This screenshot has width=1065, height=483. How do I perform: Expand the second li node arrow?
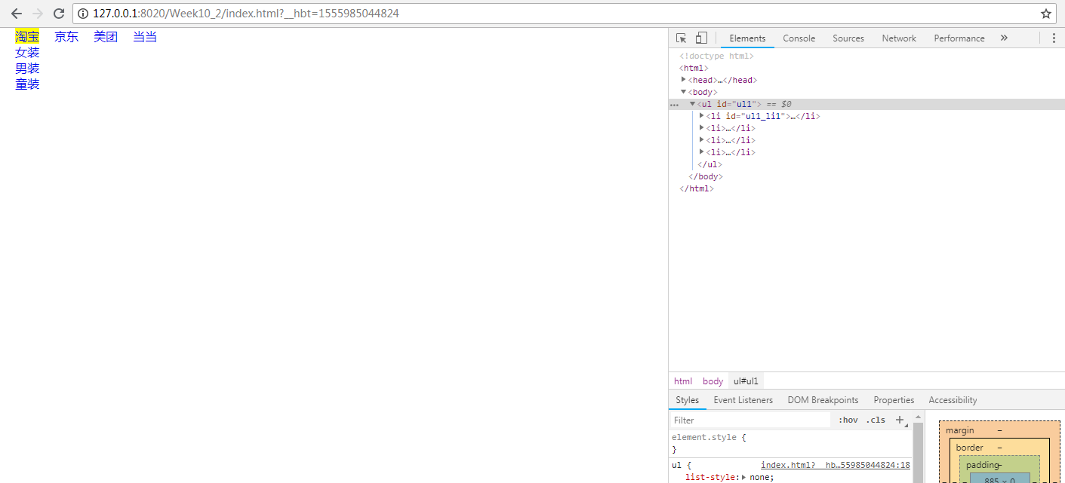tap(702, 128)
